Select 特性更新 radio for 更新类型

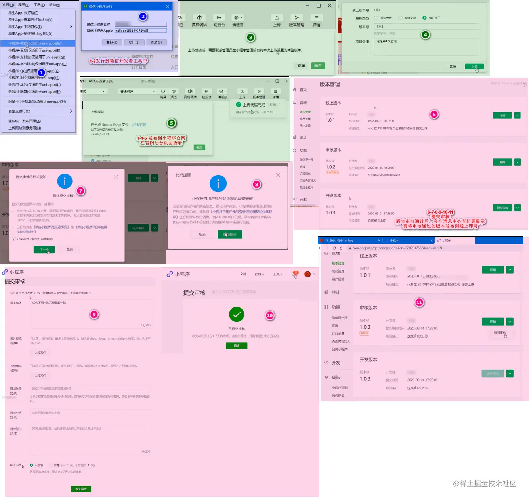(x=400, y=18)
